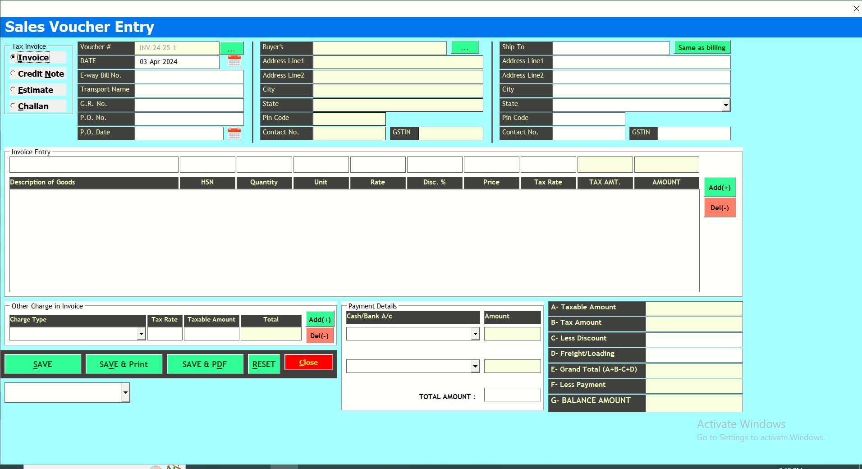Add an other charge to invoice
Viewport: 862px width, 469px height.
point(320,319)
